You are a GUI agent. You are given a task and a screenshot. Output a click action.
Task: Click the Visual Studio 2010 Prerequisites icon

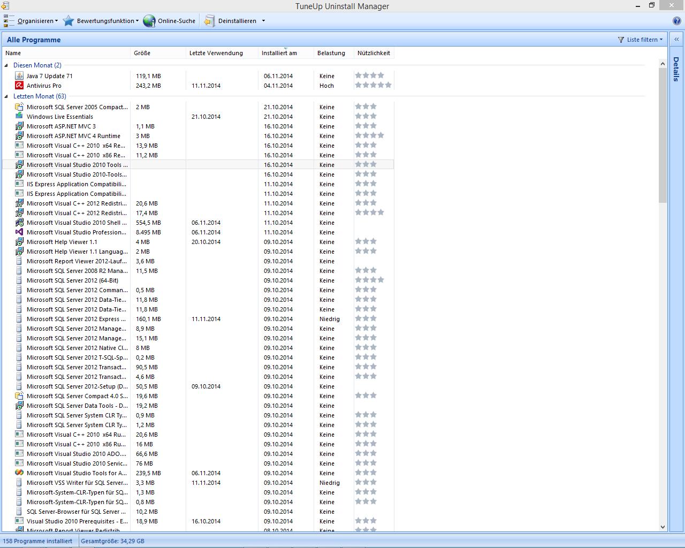(19, 521)
